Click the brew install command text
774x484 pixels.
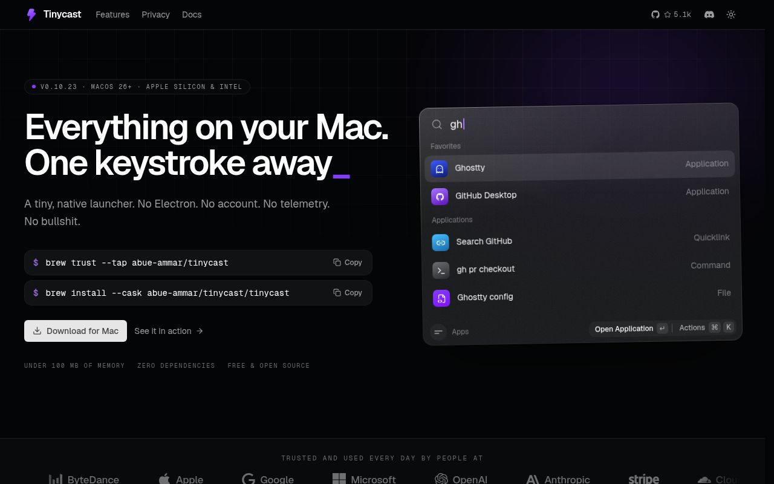coord(167,293)
